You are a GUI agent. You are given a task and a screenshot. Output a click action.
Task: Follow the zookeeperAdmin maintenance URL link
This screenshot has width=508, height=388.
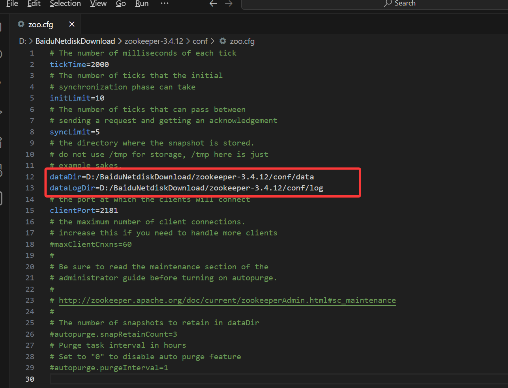pyautogui.click(x=227, y=300)
